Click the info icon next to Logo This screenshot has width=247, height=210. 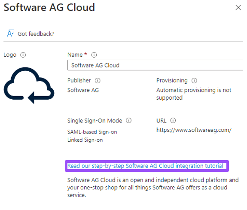click(23, 55)
